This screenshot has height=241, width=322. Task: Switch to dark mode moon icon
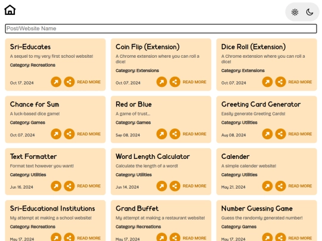(309, 12)
